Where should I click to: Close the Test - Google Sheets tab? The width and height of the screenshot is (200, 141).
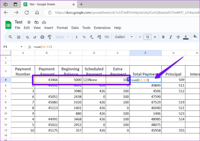tap(73, 4)
